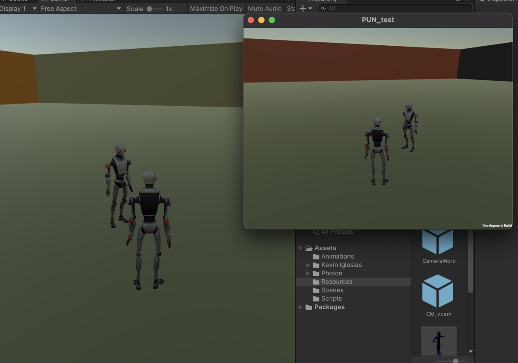Expand the Photon folder

click(x=308, y=273)
